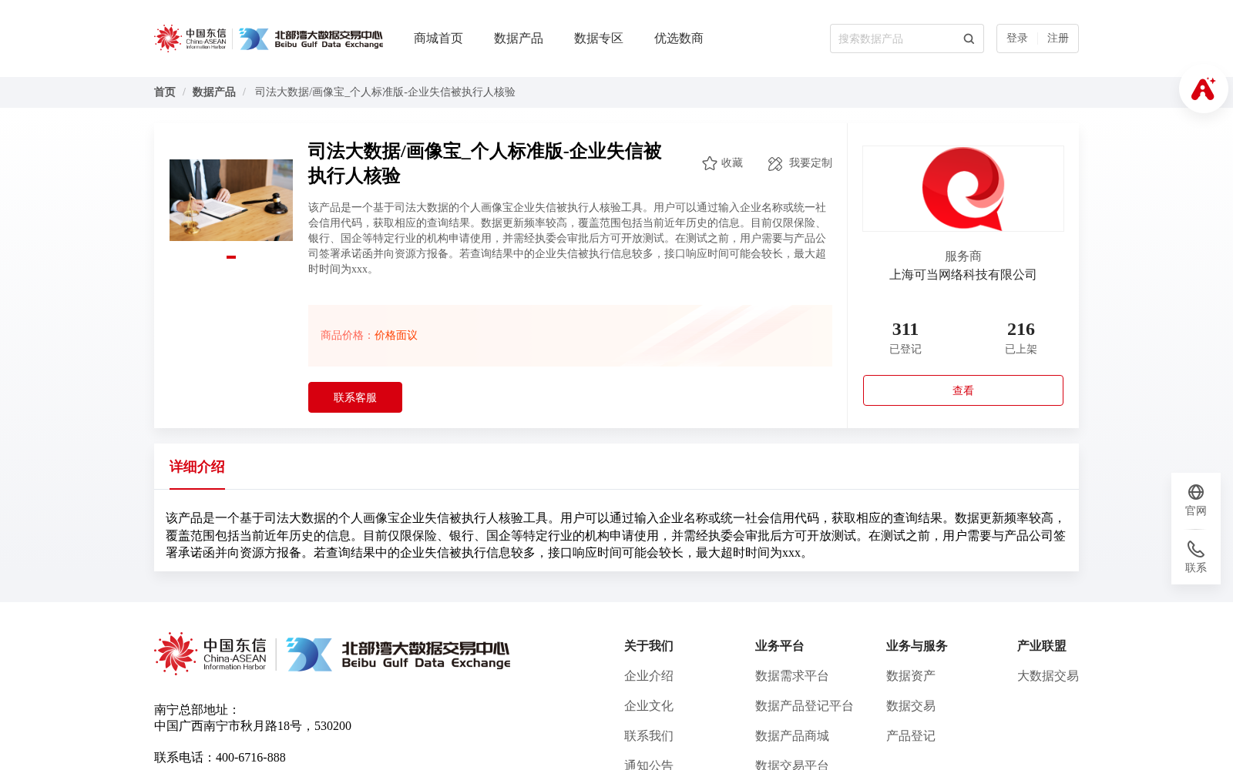Image resolution: width=1233 pixels, height=770 pixels.
Task: Click the 价格面议 price text
Action: [396, 336]
